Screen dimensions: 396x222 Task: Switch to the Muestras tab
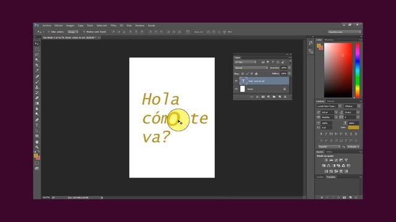tap(329, 39)
